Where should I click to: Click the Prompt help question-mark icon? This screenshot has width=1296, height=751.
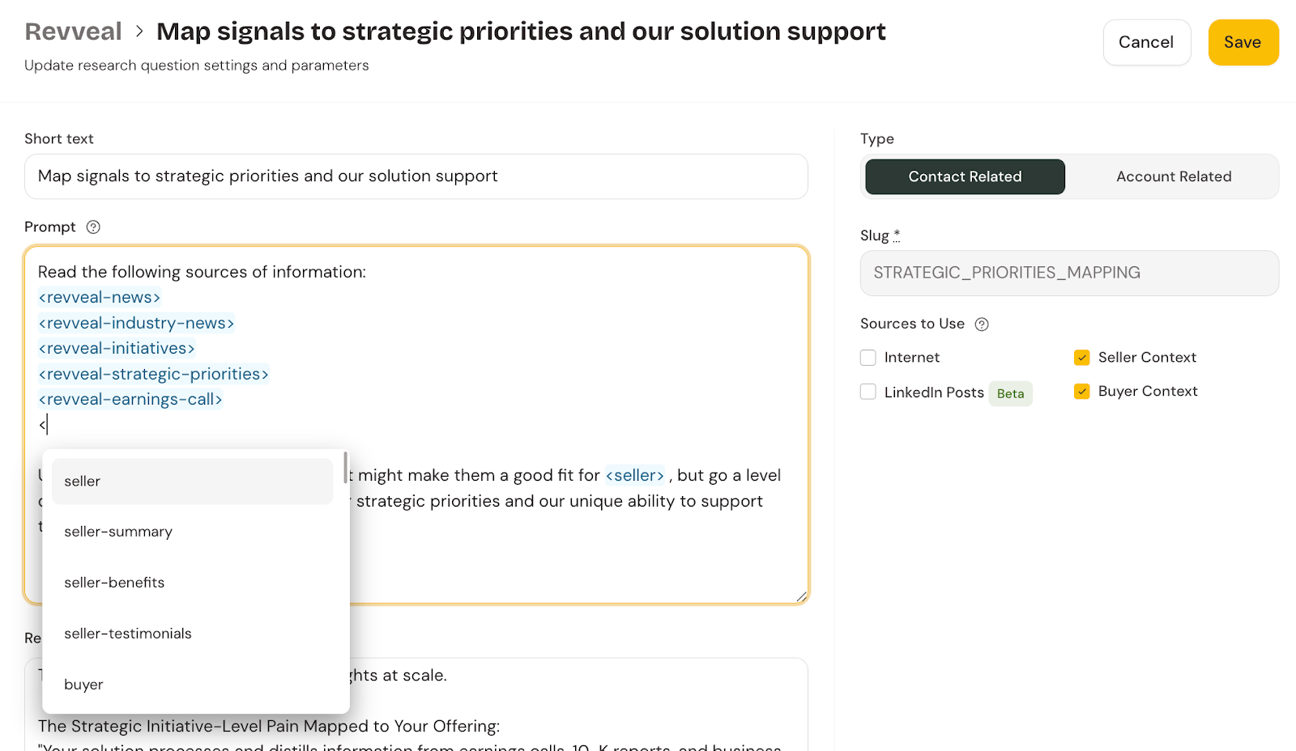[x=93, y=227]
